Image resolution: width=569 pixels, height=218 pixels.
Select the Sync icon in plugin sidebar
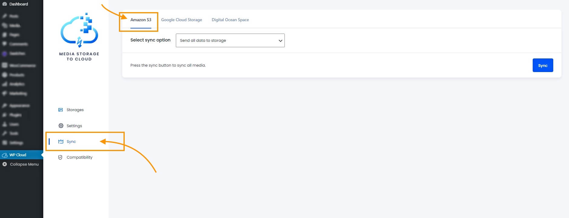(61, 141)
